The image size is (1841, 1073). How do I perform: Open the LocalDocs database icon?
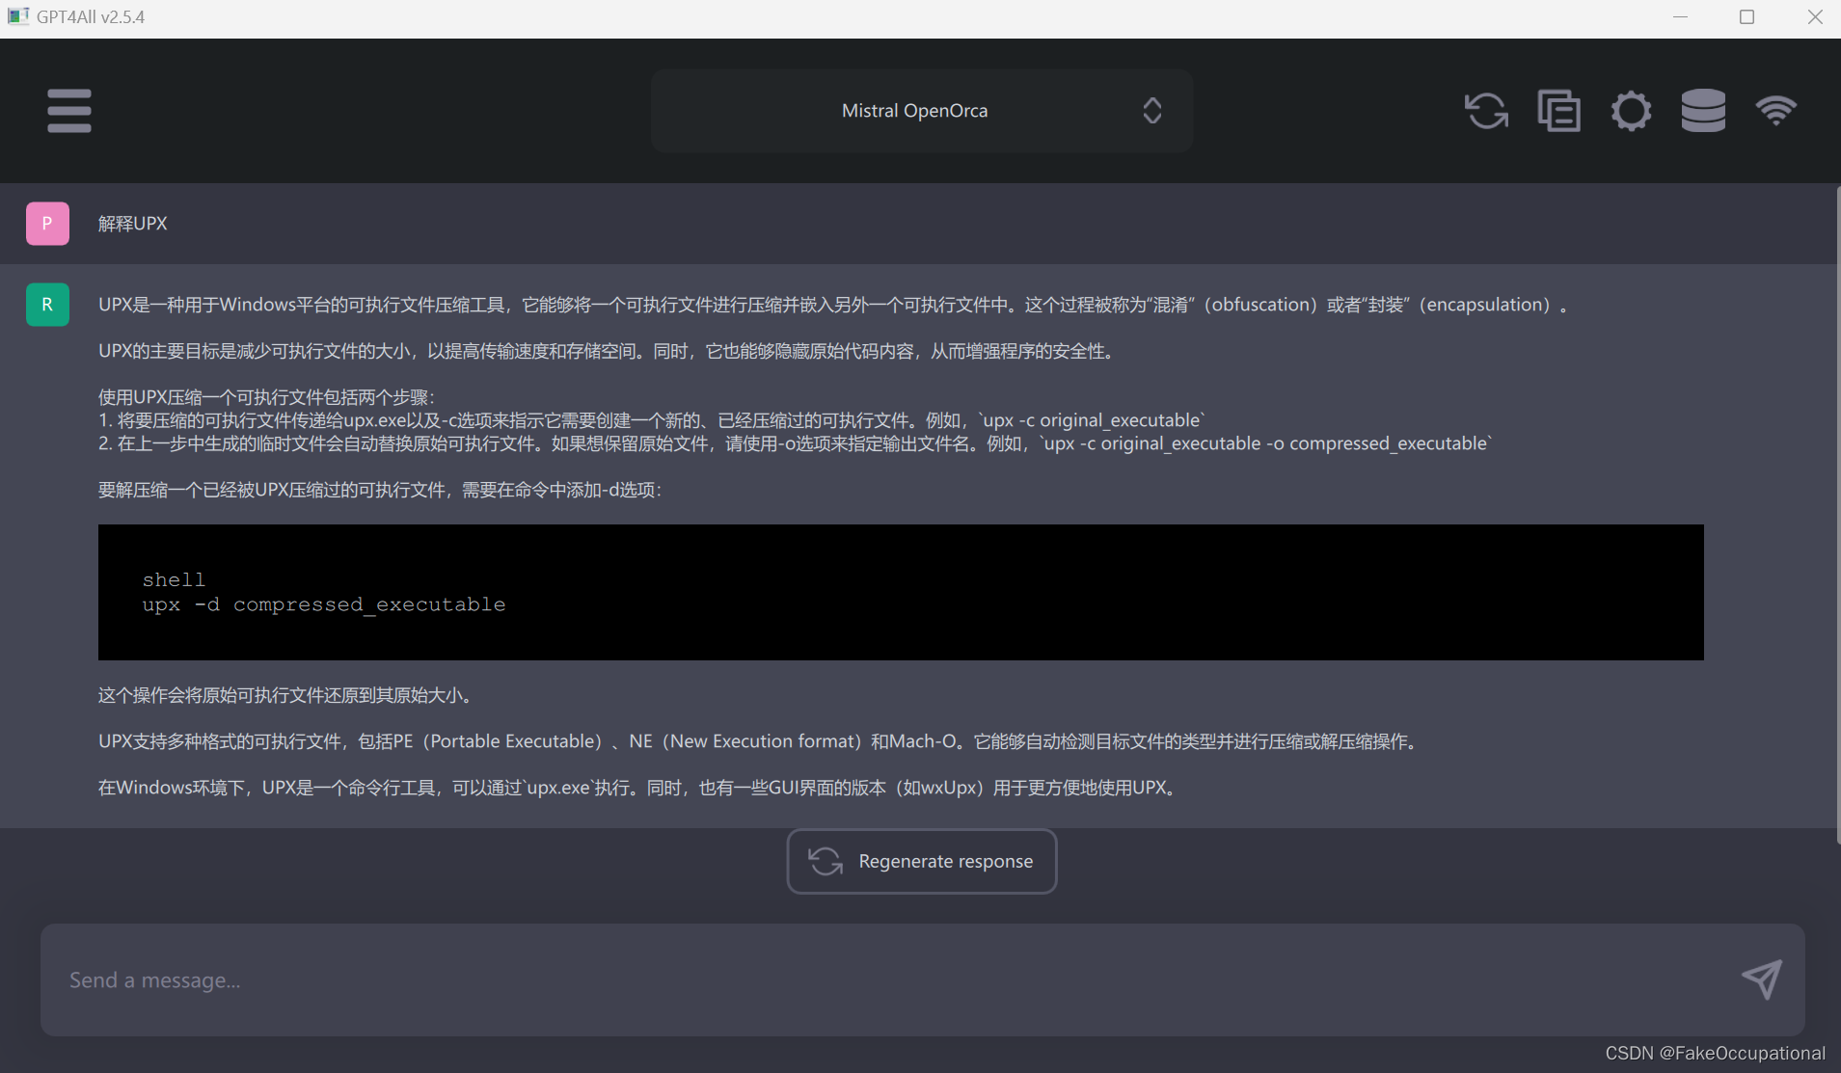click(x=1703, y=111)
